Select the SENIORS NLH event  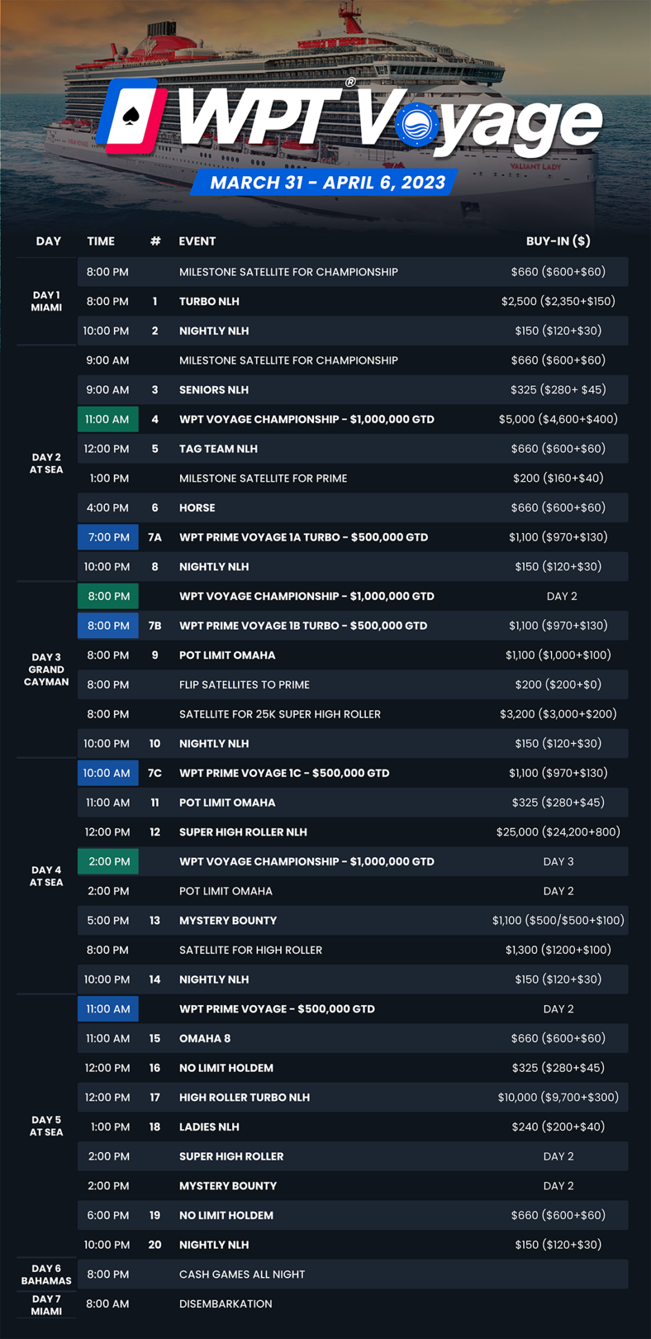(x=214, y=390)
